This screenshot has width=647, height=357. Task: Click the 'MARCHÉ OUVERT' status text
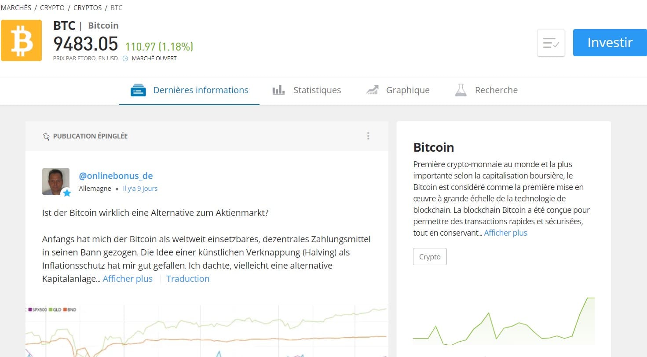point(154,58)
